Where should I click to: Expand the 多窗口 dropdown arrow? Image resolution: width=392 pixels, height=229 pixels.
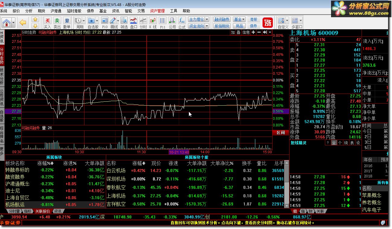pyautogui.click(x=301, y=21)
